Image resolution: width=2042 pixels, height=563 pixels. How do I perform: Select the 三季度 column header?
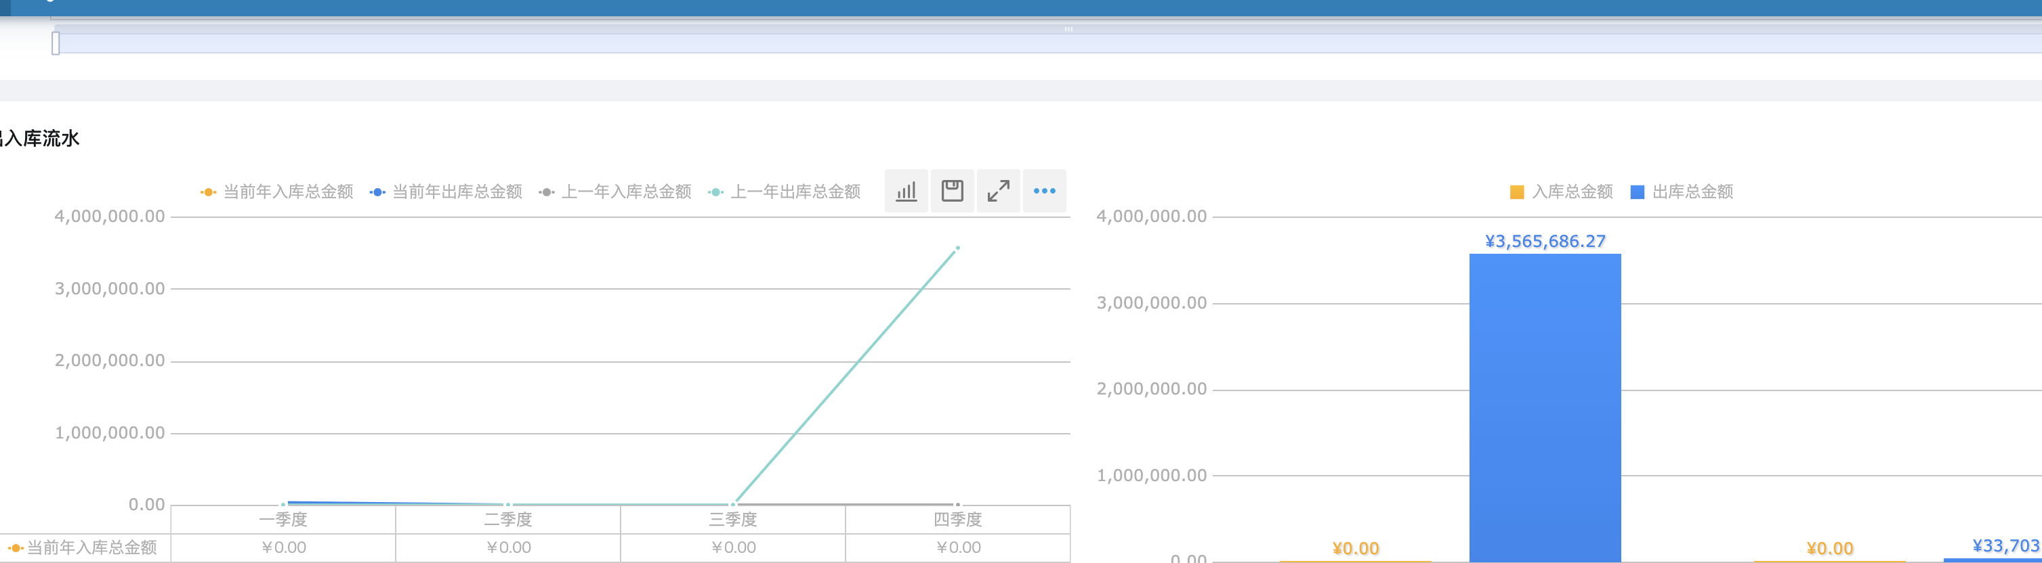click(733, 520)
